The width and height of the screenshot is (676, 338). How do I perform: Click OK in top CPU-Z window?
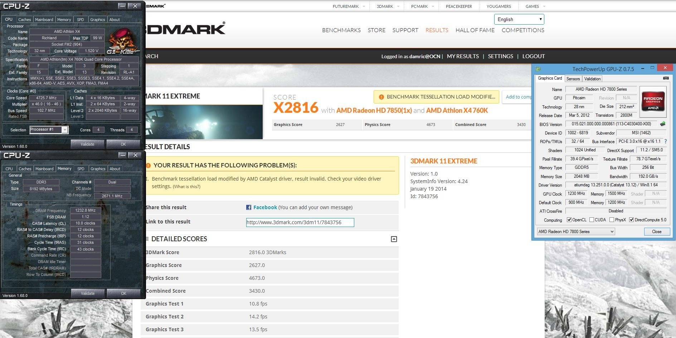click(x=123, y=144)
